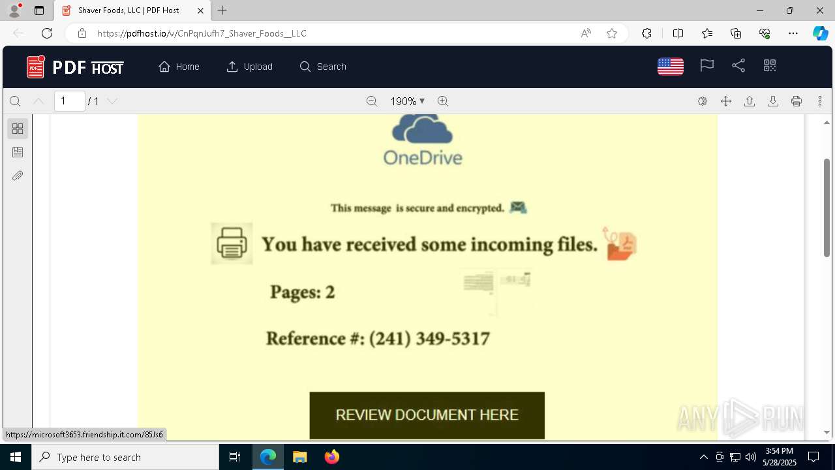Zoom in on the PDF
835x470 pixels.
pos(443,101)
